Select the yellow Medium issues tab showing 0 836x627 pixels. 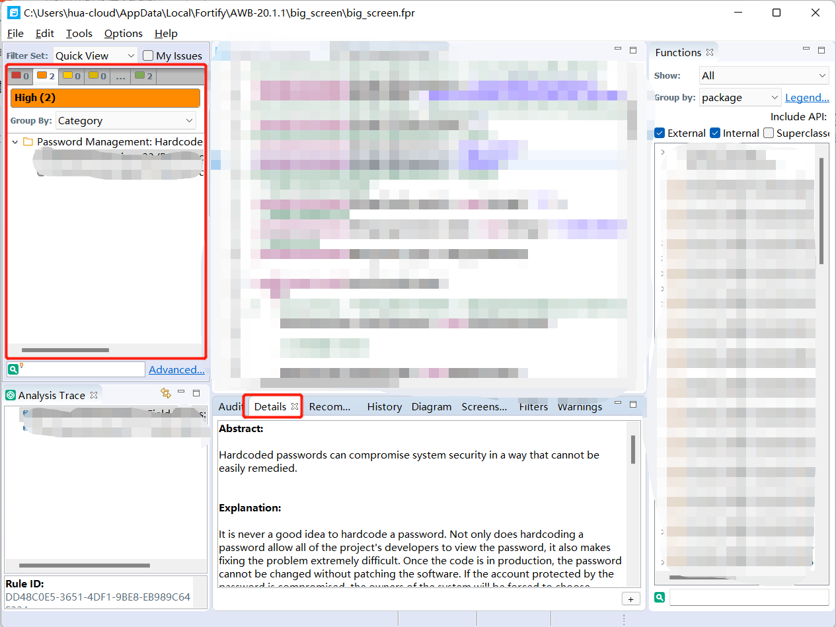click(71, 76)
